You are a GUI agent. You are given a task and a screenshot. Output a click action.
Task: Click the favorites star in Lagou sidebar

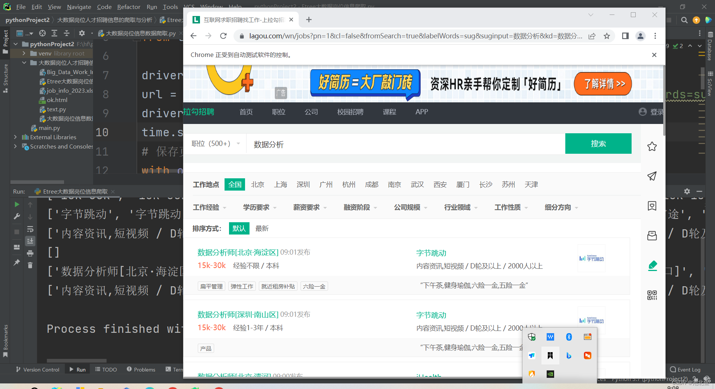[652, 146]
